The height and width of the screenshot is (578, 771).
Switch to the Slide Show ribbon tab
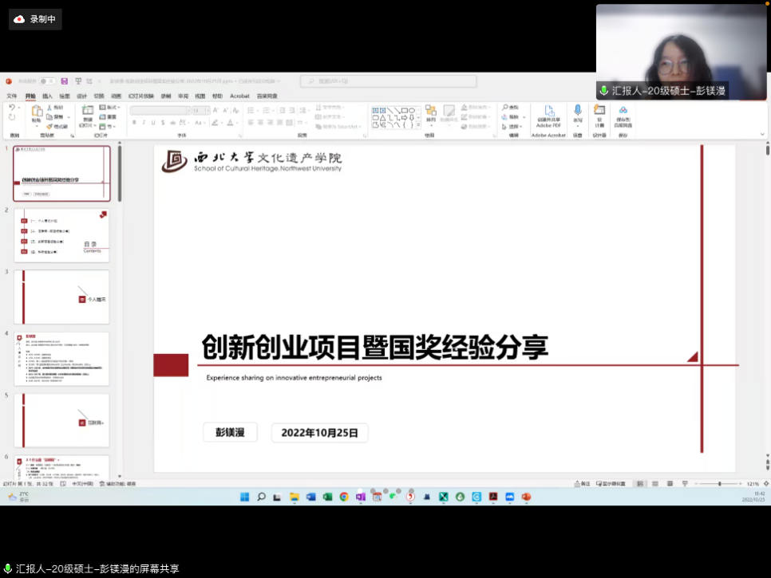(141, 96)
